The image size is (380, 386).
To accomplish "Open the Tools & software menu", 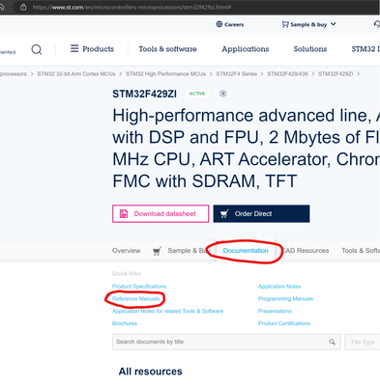I will (167, 49).
